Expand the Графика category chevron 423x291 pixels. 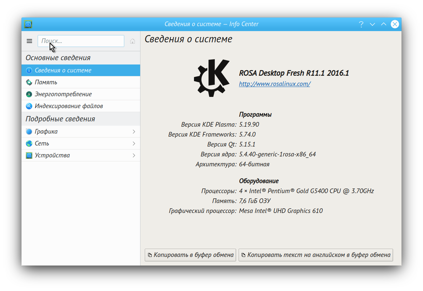(134, 132)
